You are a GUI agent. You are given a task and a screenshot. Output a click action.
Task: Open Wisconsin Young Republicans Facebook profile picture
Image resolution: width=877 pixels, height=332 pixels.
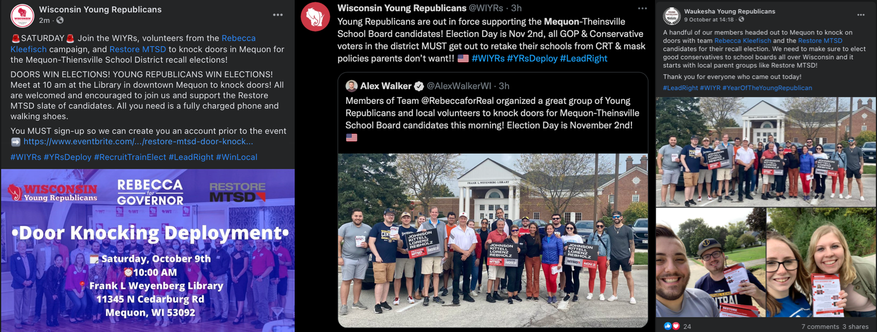click(22, 15)
